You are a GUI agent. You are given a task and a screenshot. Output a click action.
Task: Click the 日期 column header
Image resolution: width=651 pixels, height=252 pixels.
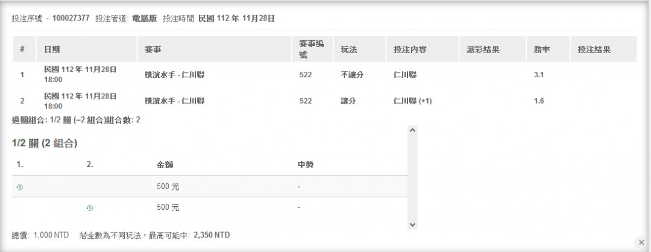click(52, 49)
